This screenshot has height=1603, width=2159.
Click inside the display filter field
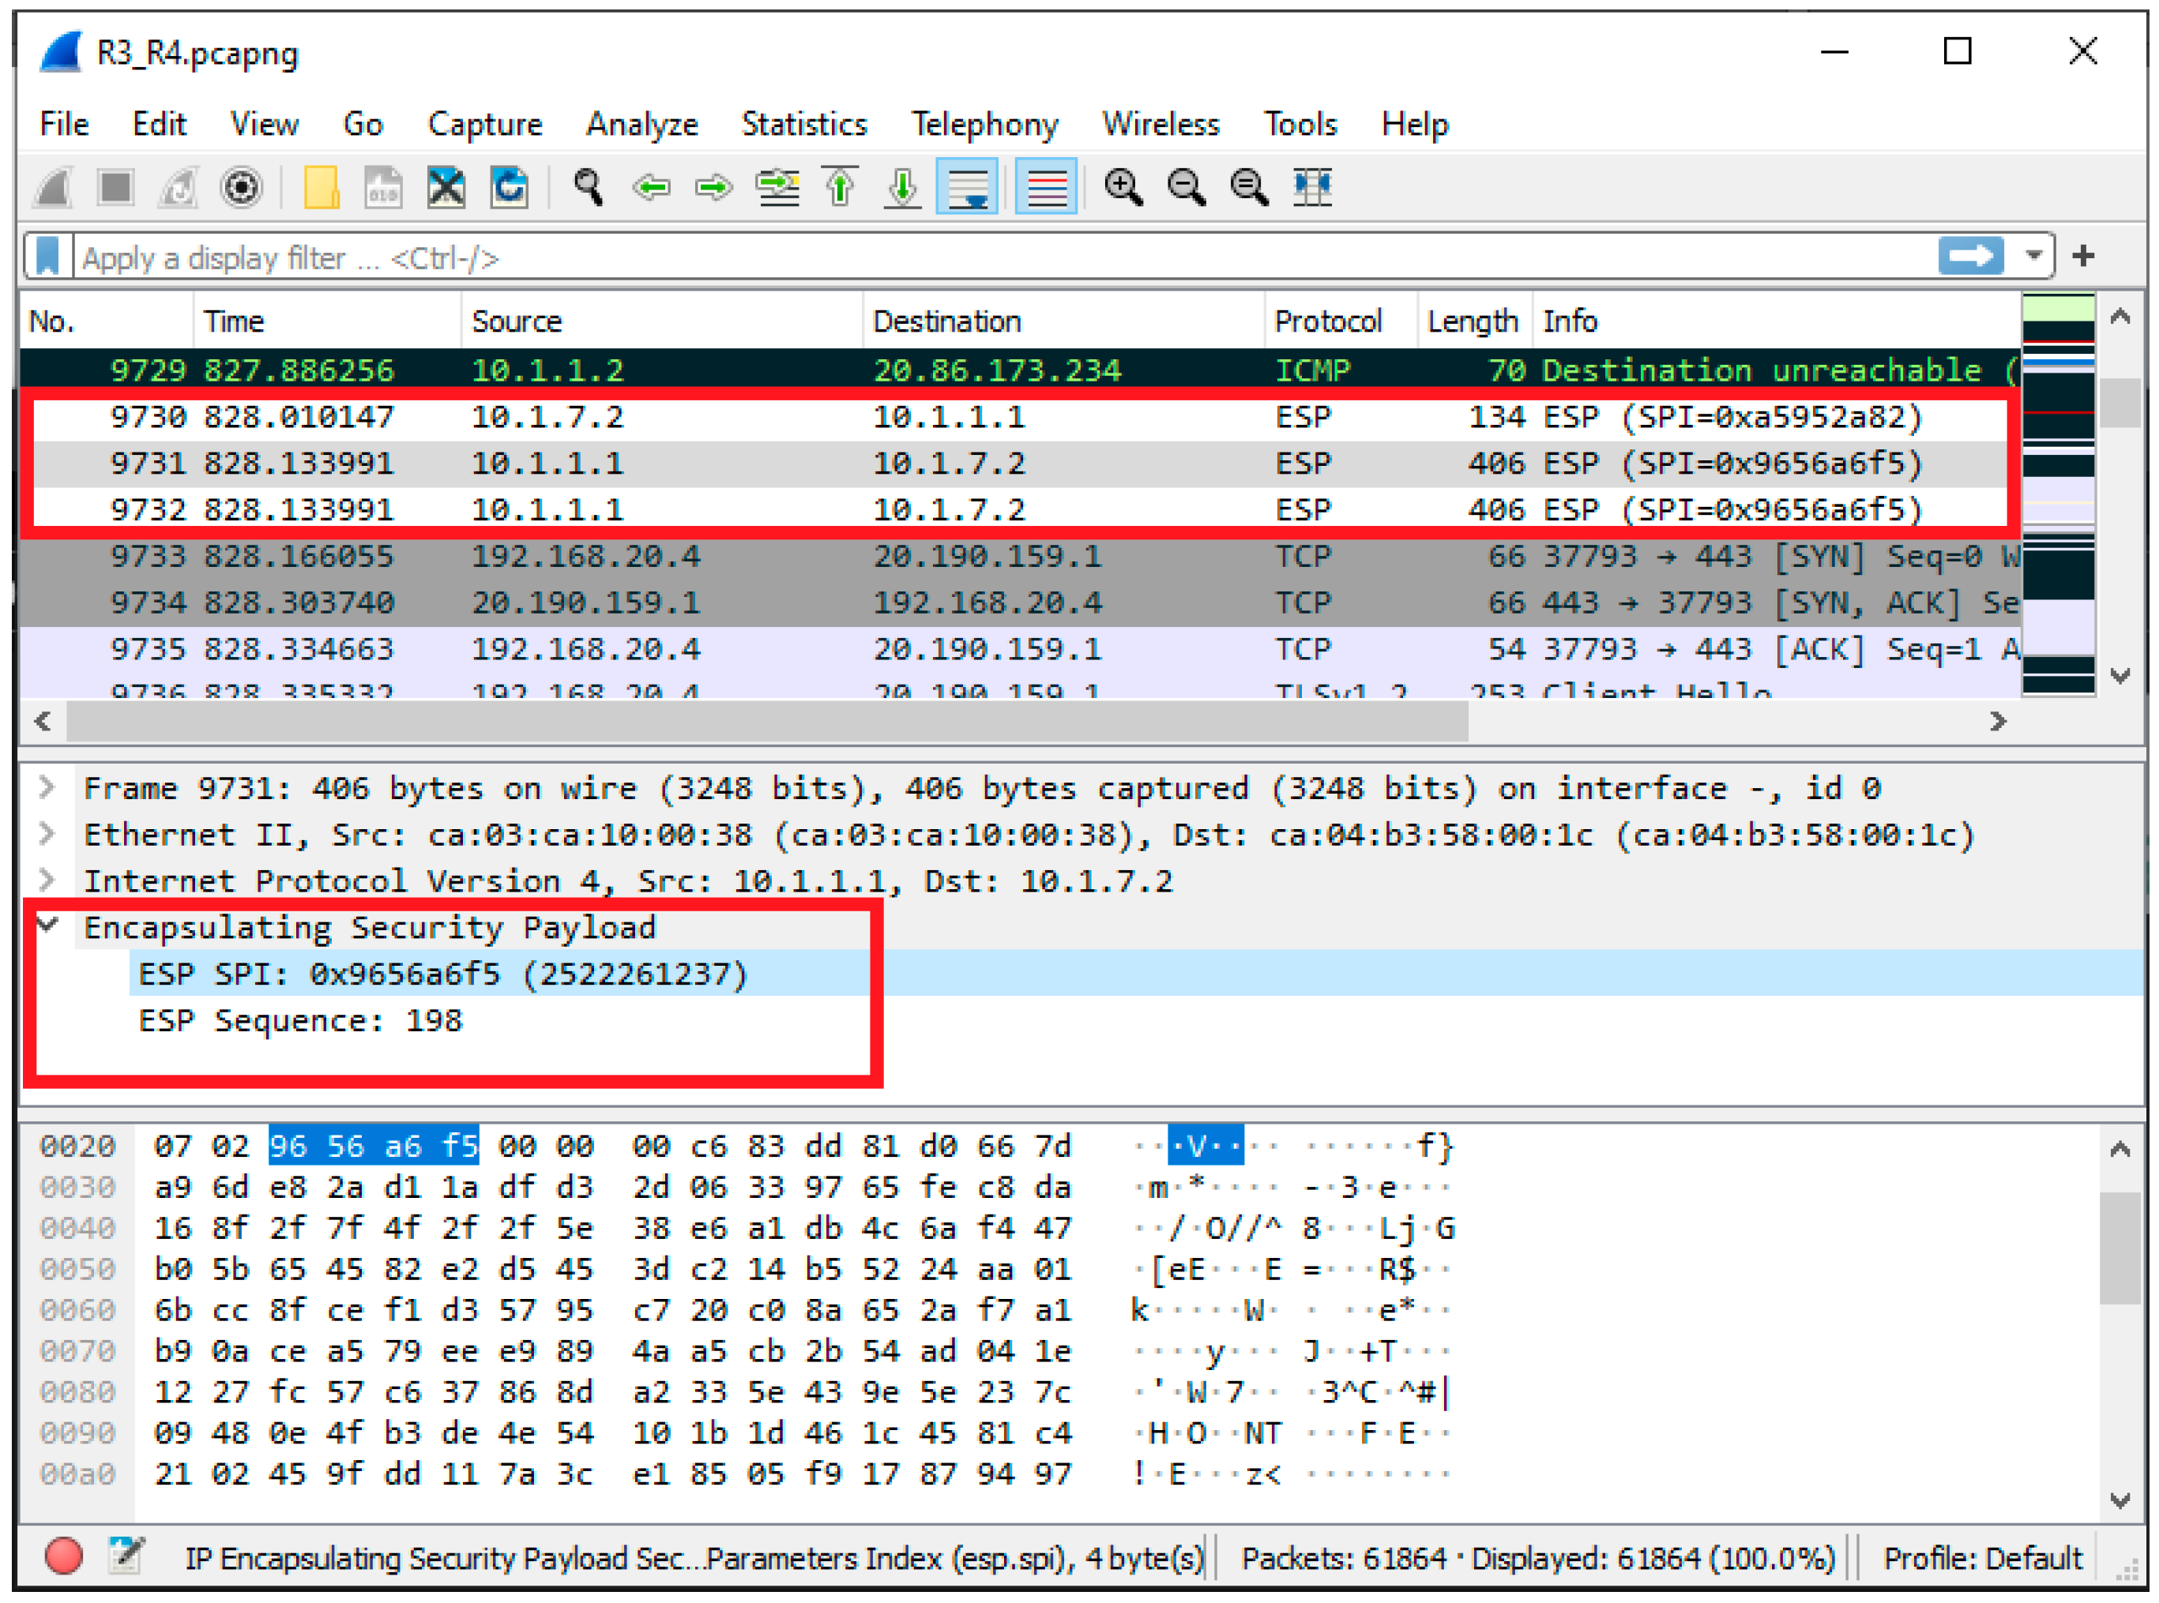pos(971,258)
